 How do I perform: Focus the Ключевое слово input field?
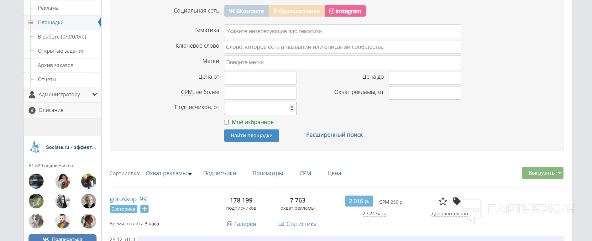[343, 47]
